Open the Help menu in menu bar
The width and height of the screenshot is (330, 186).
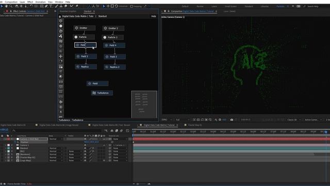coord(68,2)
